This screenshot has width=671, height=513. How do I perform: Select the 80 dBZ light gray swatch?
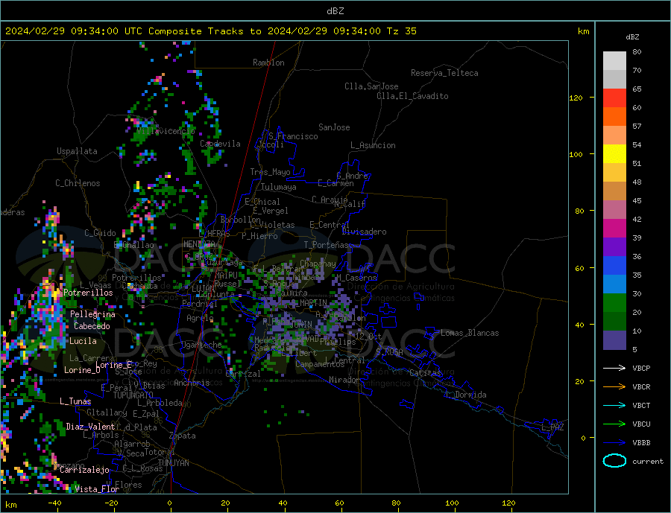614,61
